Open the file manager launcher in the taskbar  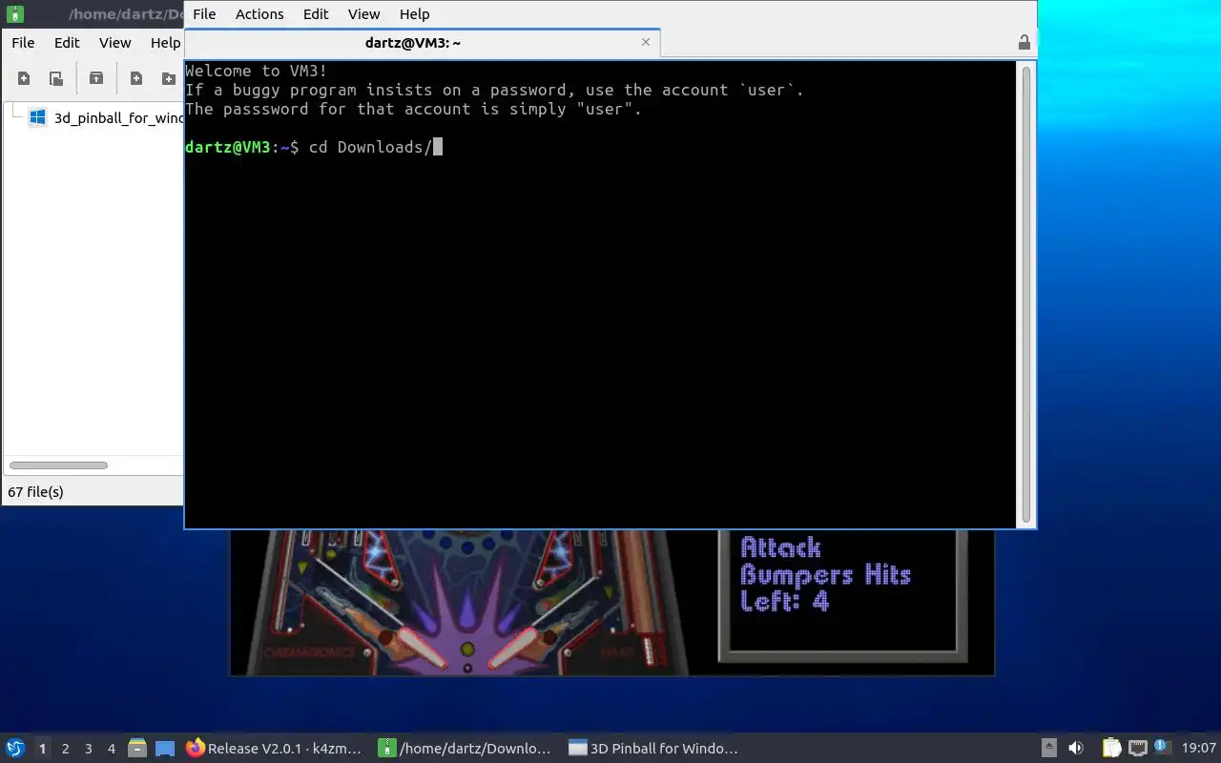tap(137, 749)
